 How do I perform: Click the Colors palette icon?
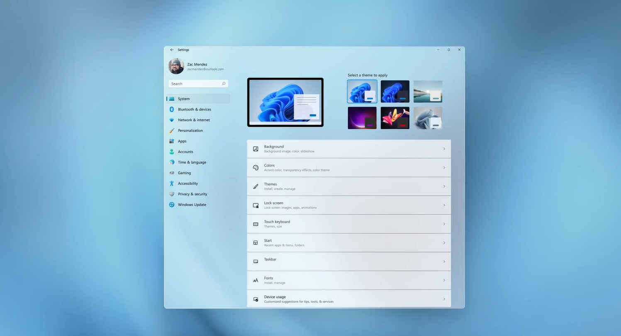[x=256, y=168]
